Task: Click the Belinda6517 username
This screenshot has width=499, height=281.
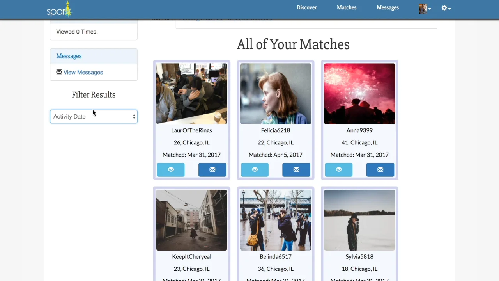Action: click(x=276, y=256)
